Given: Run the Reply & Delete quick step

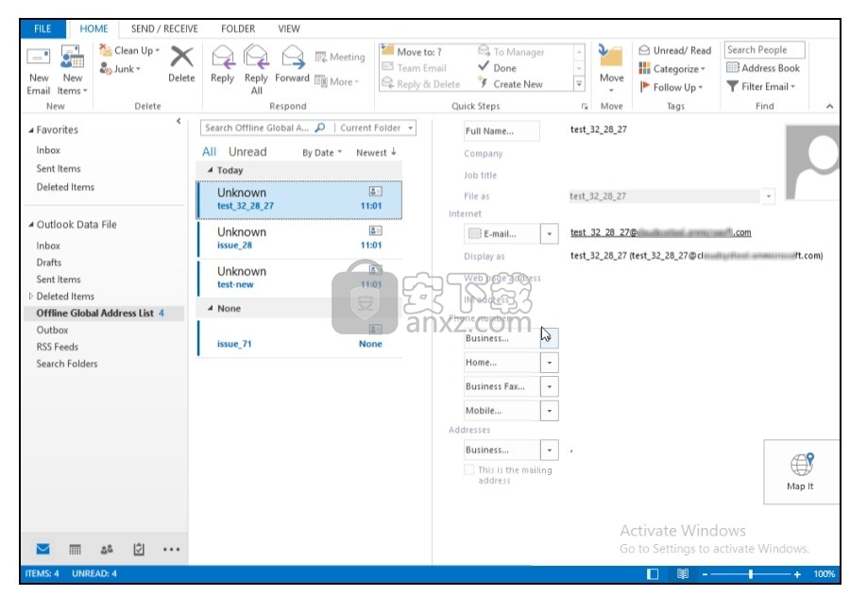Looking at the screenshot, I should [421, 83].
